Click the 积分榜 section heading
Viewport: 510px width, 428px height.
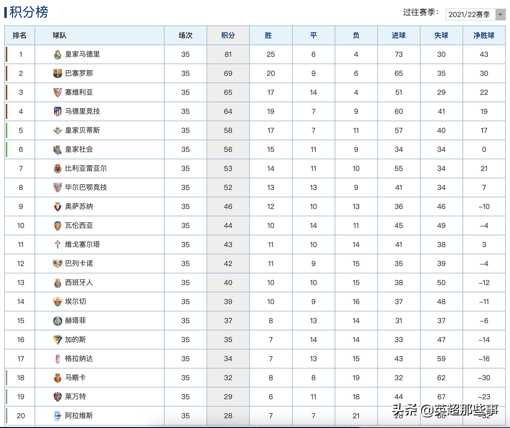tap(29, 12)
